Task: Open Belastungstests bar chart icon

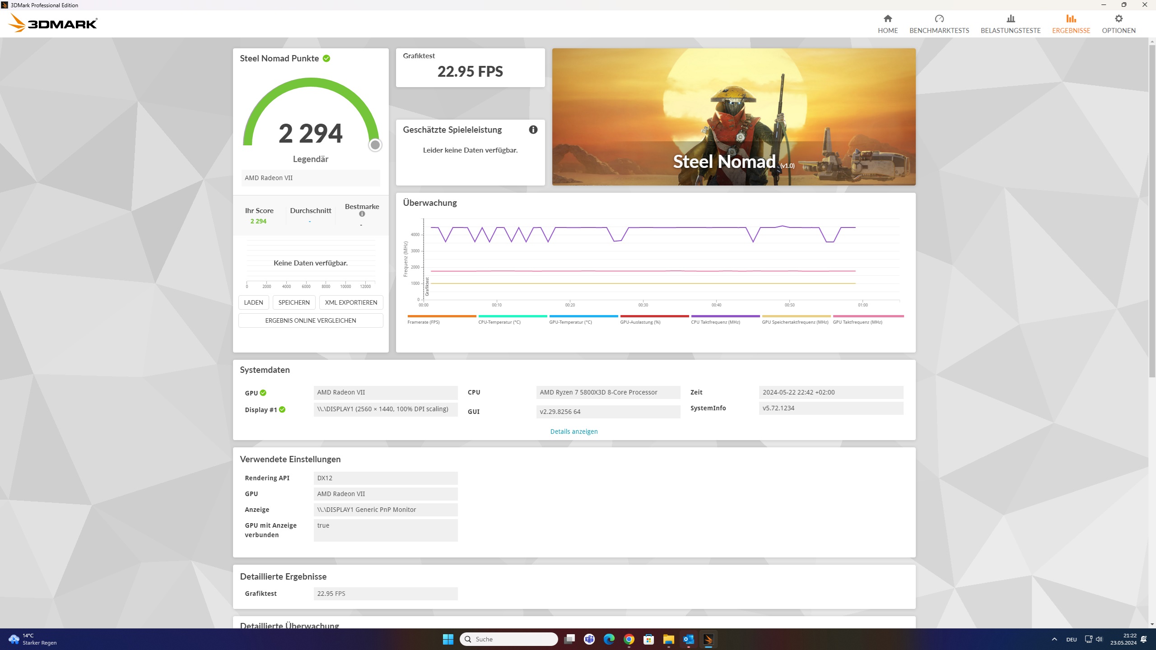Action: point(1010,19)
